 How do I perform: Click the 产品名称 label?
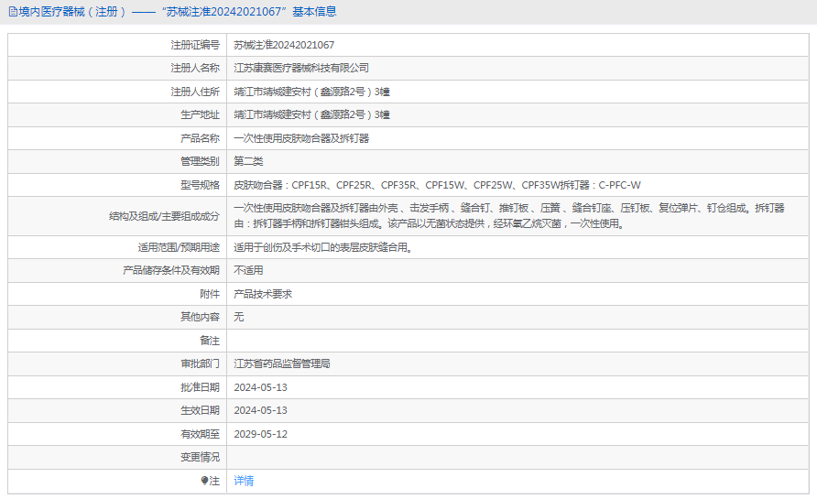pyautogui.click(x=200, y=138)
